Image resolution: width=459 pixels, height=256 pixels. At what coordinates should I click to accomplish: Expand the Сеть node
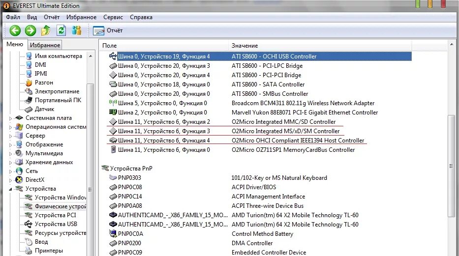click(10, 171)
